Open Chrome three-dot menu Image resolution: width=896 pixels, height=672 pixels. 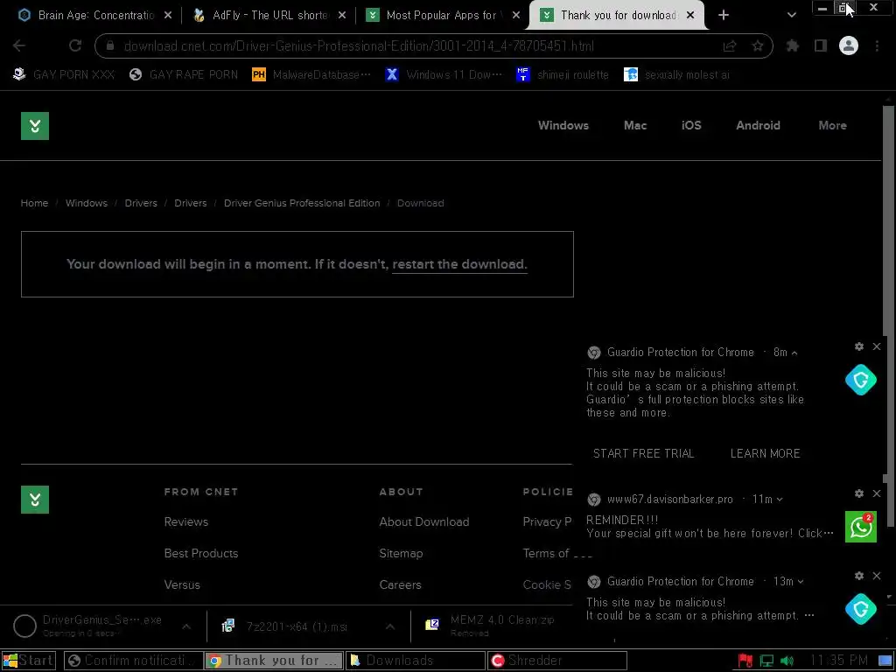tap(877, 45)
